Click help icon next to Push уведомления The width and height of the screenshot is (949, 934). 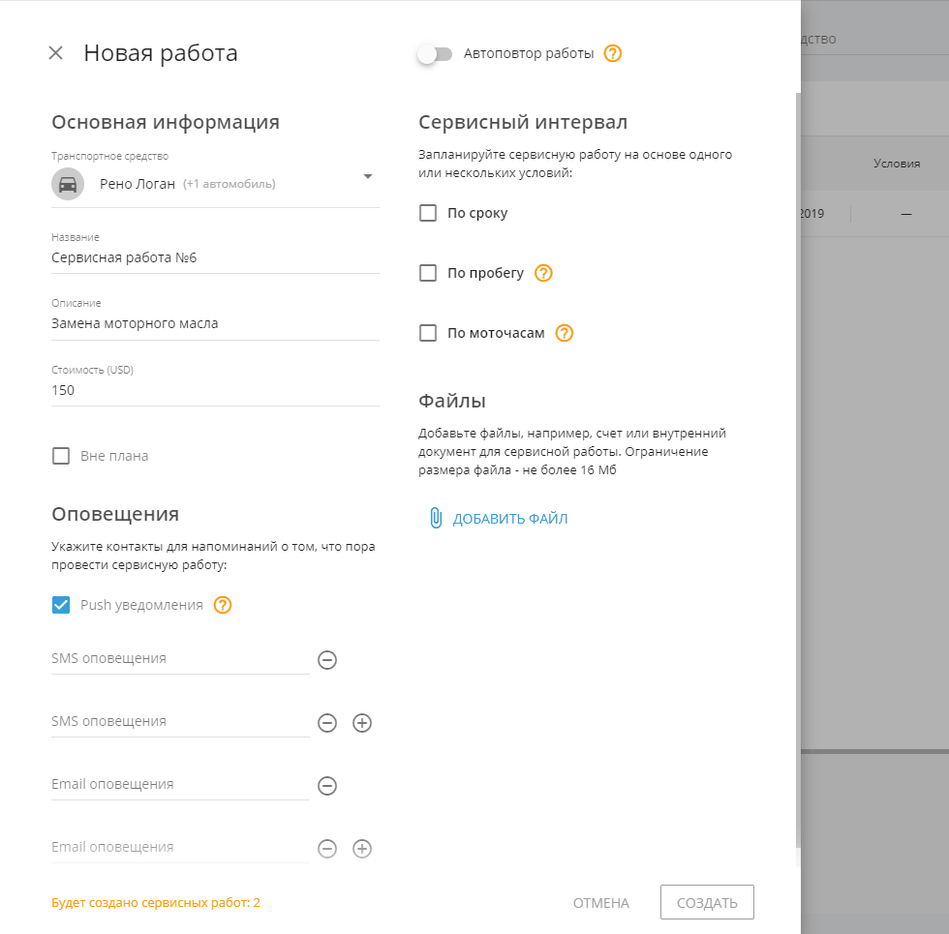[223, 605]
